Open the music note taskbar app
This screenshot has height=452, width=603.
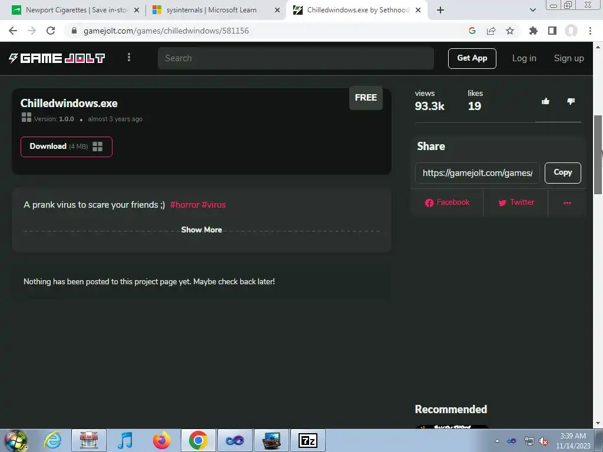pyautogui.click(x=125, y=440)
